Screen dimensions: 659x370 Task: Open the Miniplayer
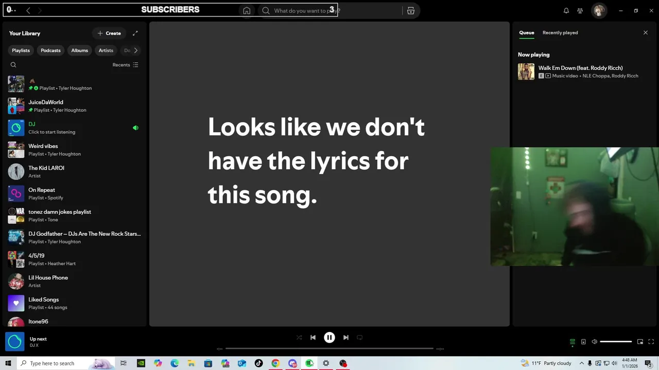[640, 342]
